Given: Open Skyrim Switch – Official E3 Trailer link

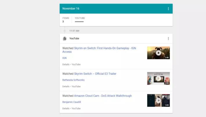Looking at the screenshot, I should 95,74.
